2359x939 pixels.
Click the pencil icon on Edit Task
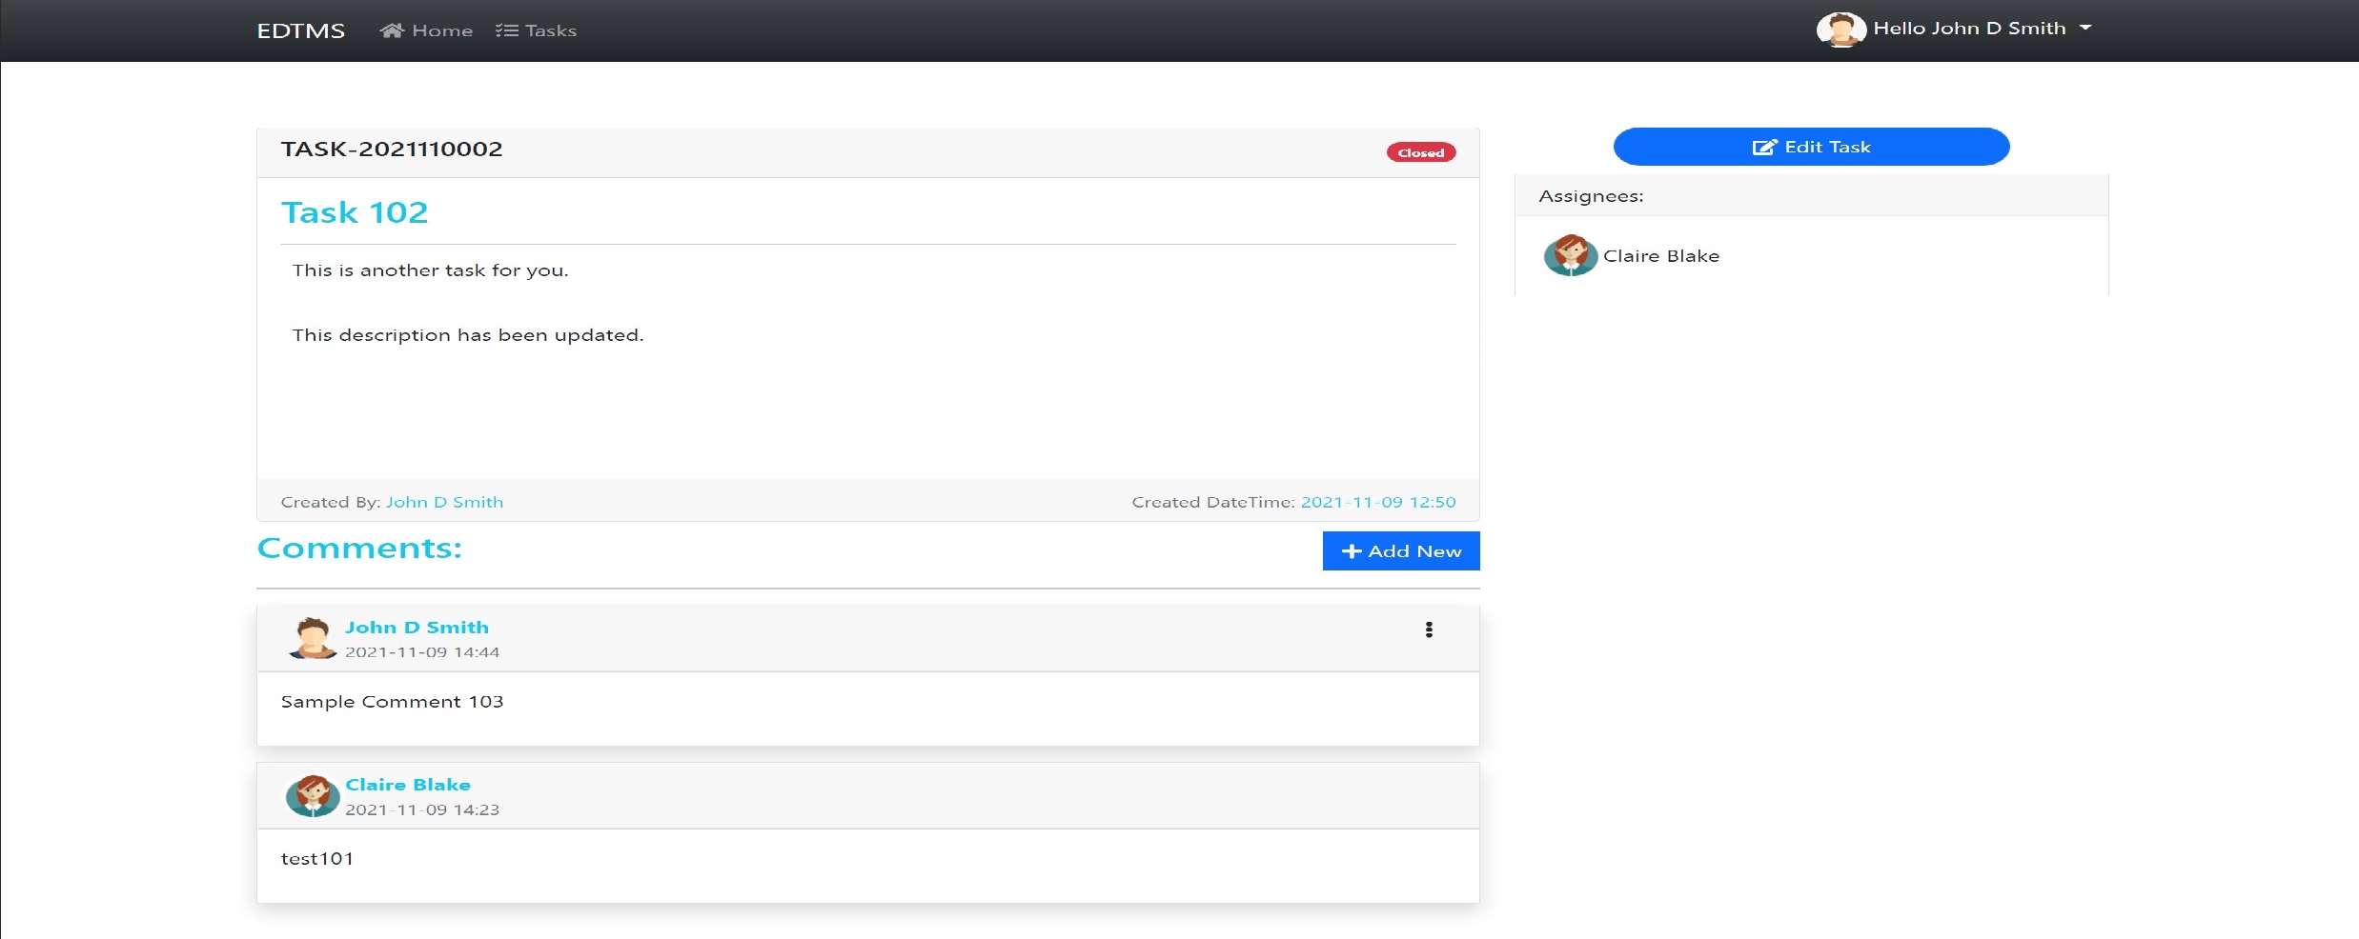(1765, 146)
